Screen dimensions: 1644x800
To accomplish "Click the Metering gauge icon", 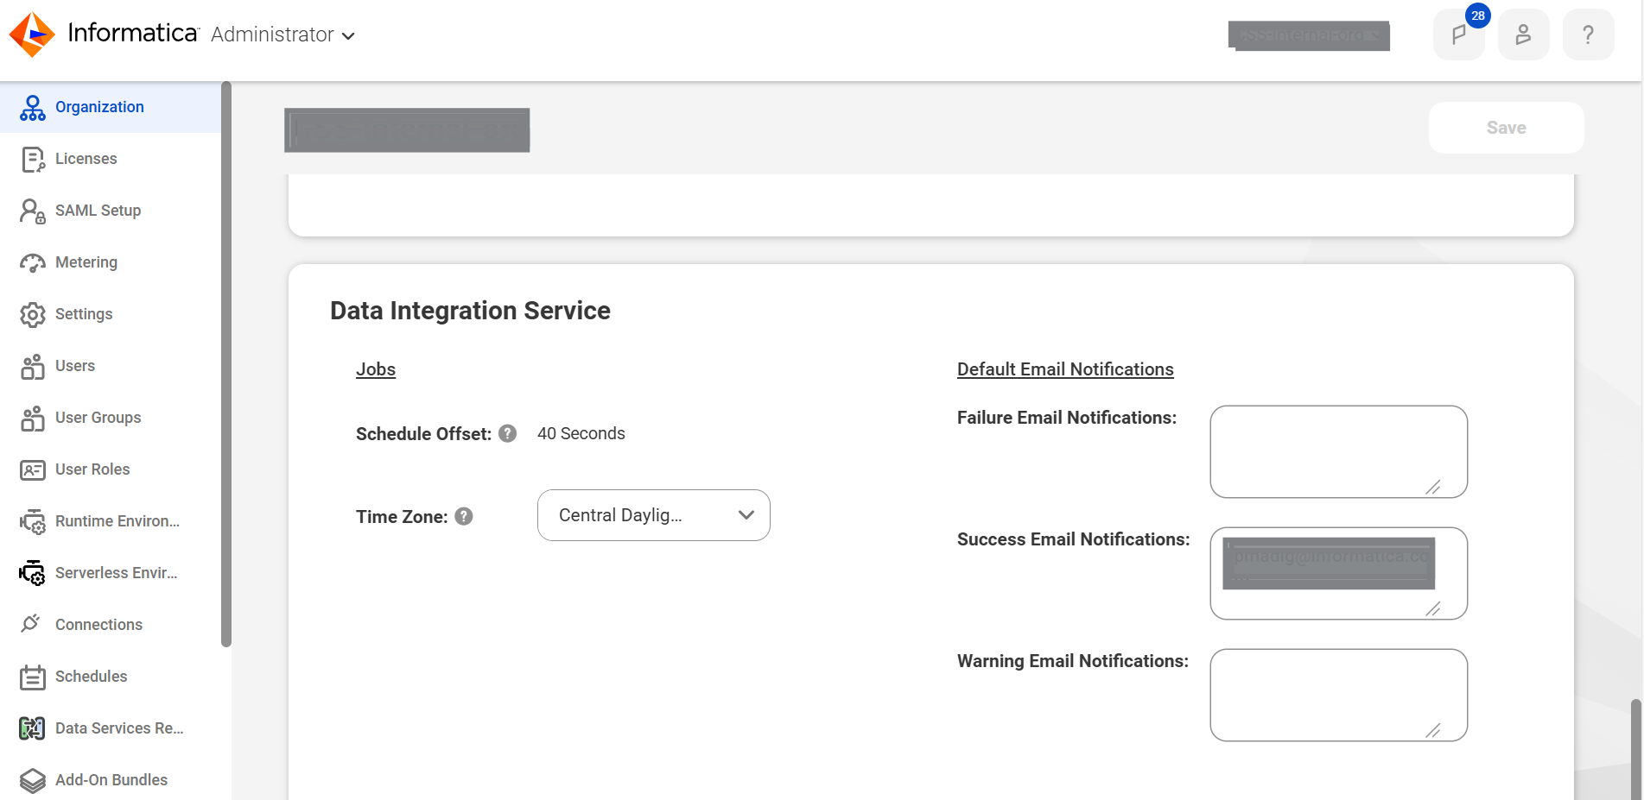I will pos(33,263).
